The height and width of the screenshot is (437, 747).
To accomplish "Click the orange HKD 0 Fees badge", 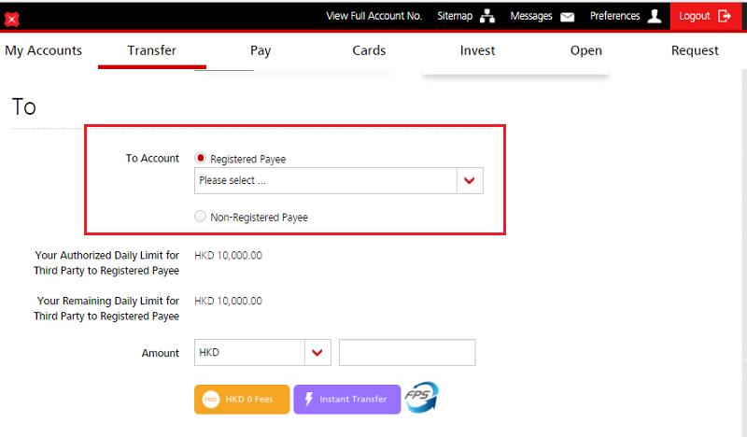I will (242, 399).
